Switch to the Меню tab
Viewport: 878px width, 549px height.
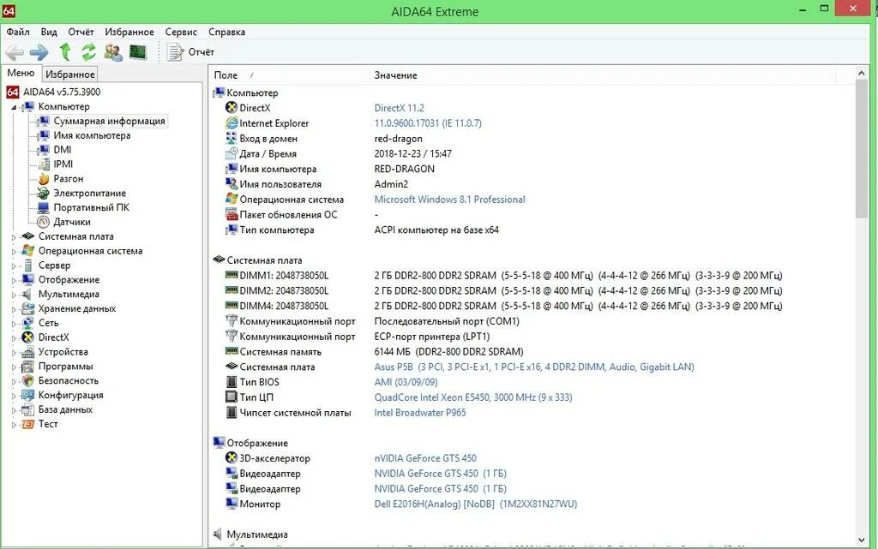point(21,74)
